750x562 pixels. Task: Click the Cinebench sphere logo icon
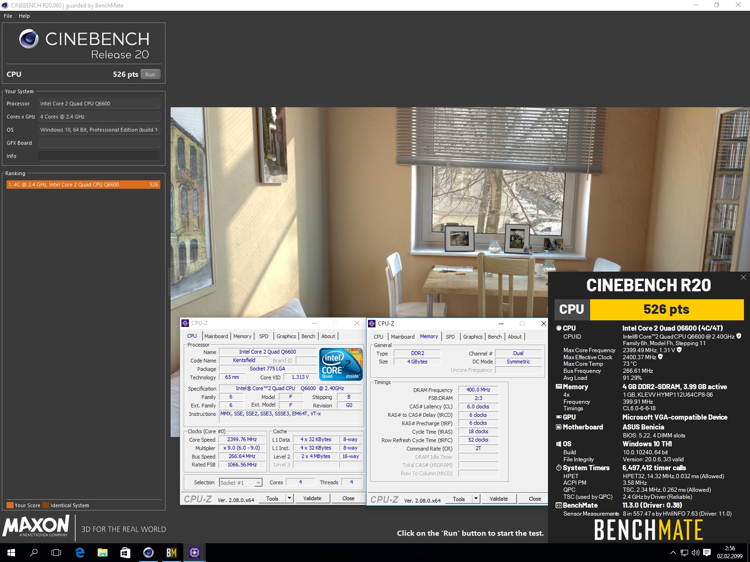pyautogui.click(x=29, y=39)
